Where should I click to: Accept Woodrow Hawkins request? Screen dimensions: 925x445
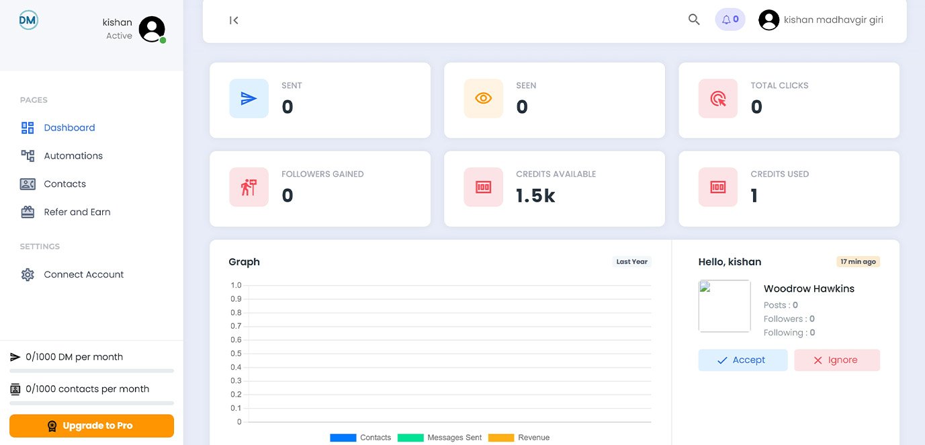coord(742,360)
